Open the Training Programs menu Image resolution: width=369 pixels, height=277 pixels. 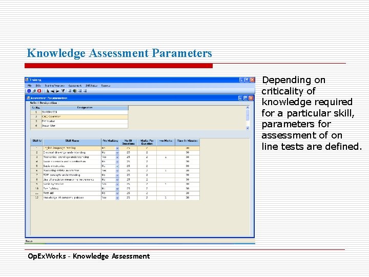pos(55,86)
